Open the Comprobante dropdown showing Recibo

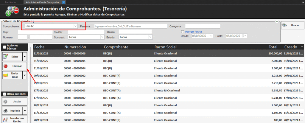[x=75, y=26]
